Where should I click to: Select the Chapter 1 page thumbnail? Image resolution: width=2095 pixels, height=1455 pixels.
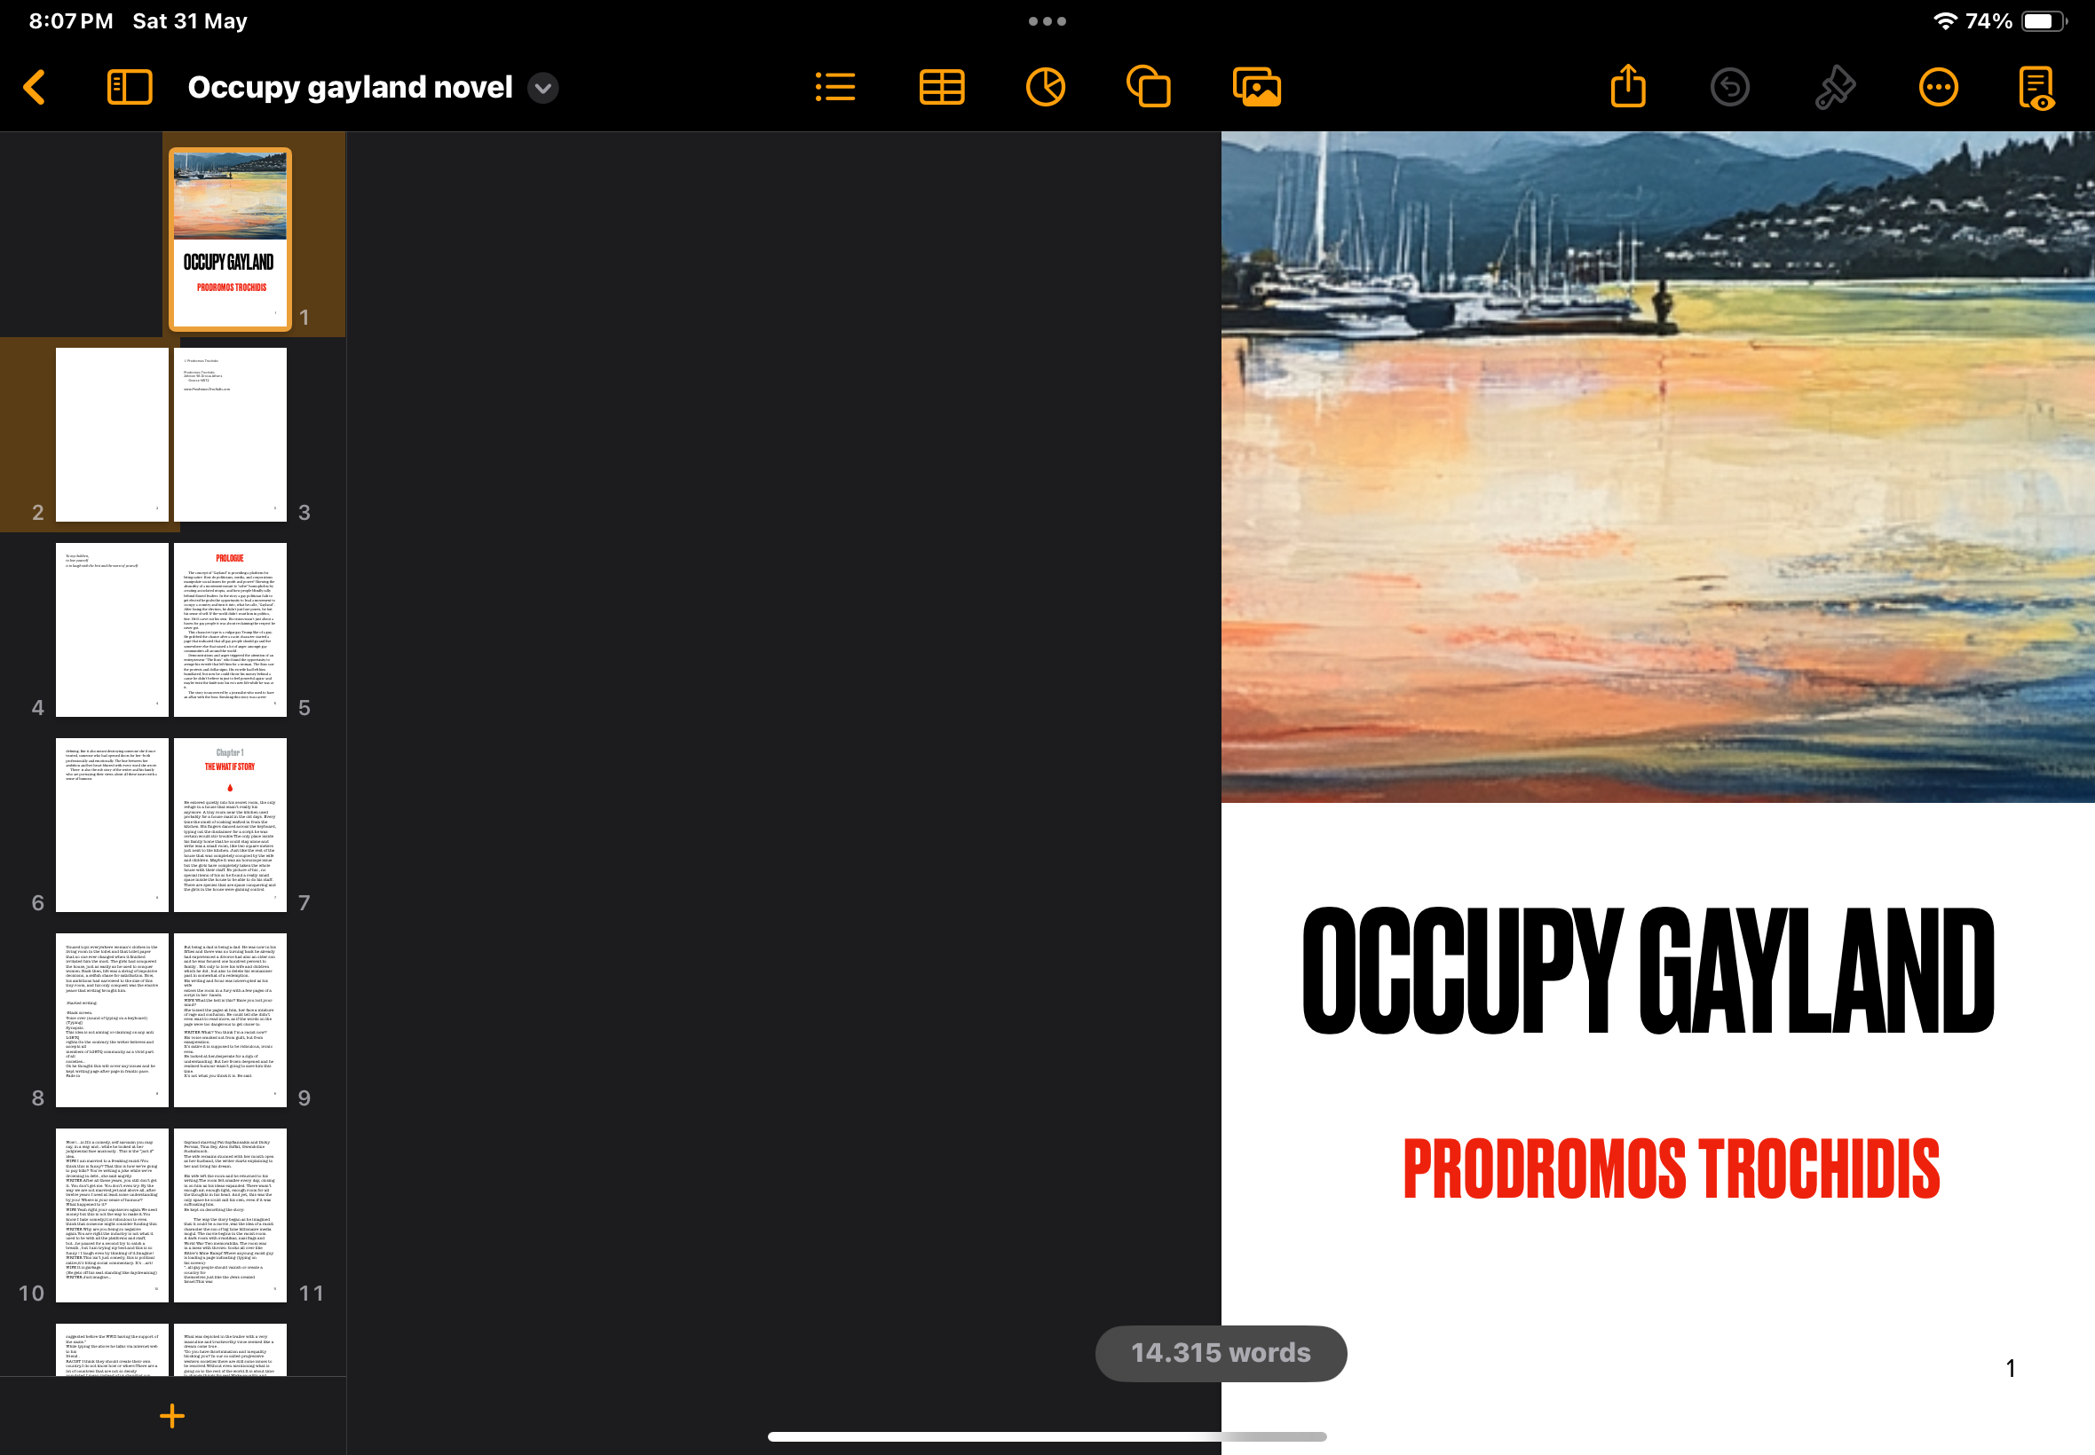pos(230,824)
